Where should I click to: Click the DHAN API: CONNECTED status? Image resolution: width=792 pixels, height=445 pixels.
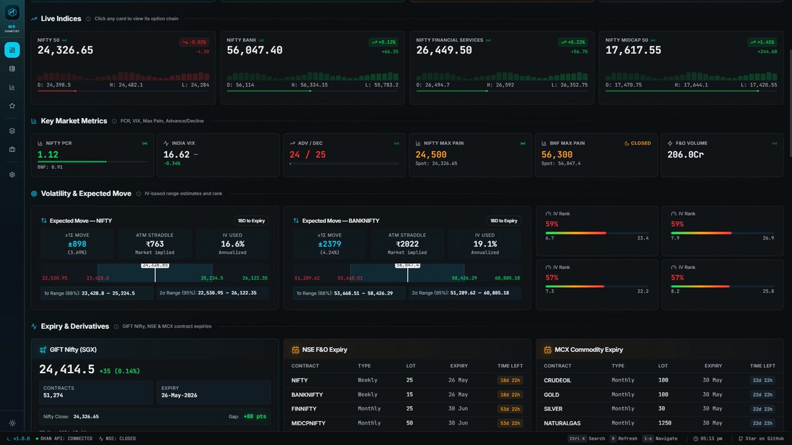pos(63,438)
